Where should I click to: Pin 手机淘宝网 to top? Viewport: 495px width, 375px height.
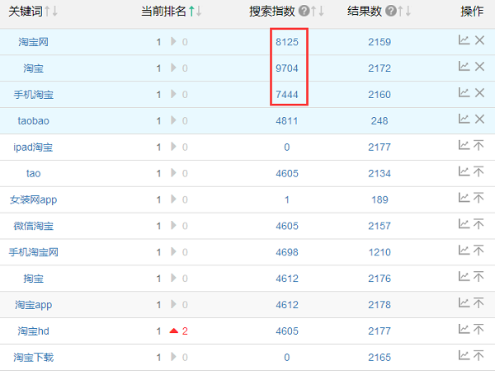point(478,251)
